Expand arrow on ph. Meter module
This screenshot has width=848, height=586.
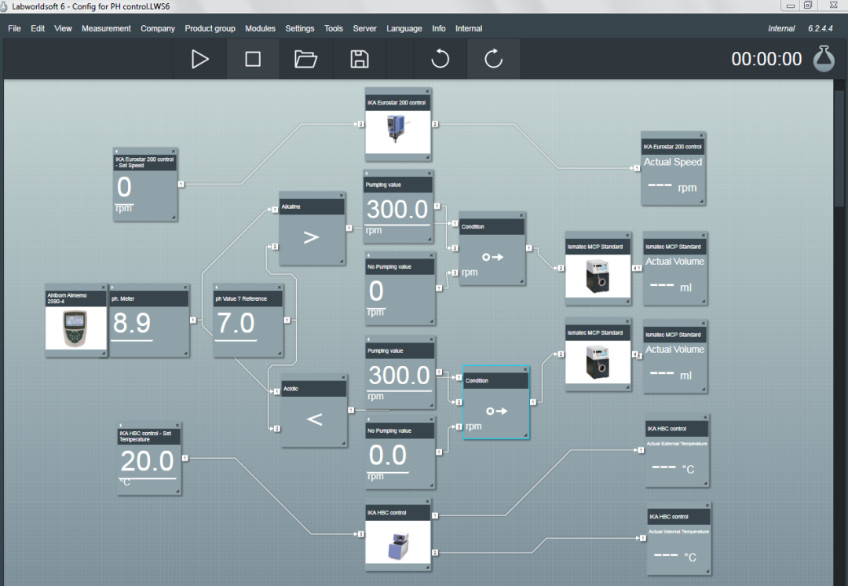click(112, 288)
